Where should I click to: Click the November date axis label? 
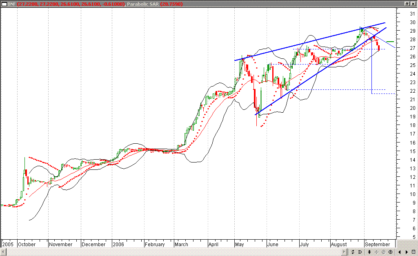(x=60, y=244)
